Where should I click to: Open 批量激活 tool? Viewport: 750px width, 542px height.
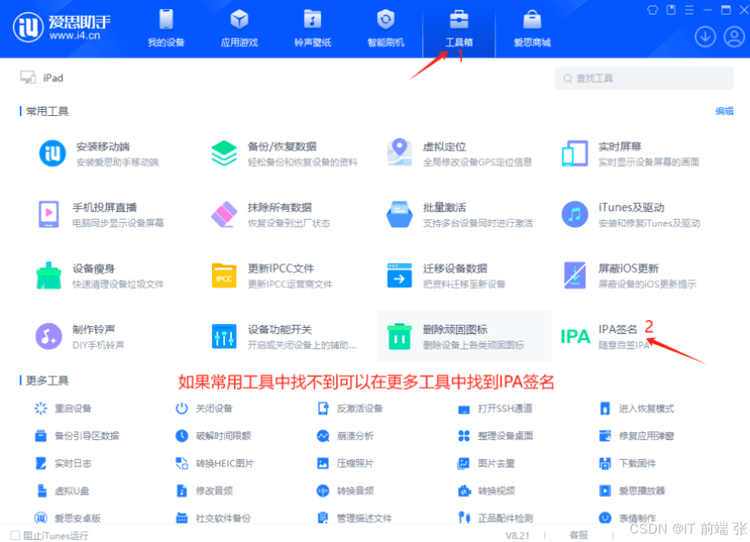[460, 214]
